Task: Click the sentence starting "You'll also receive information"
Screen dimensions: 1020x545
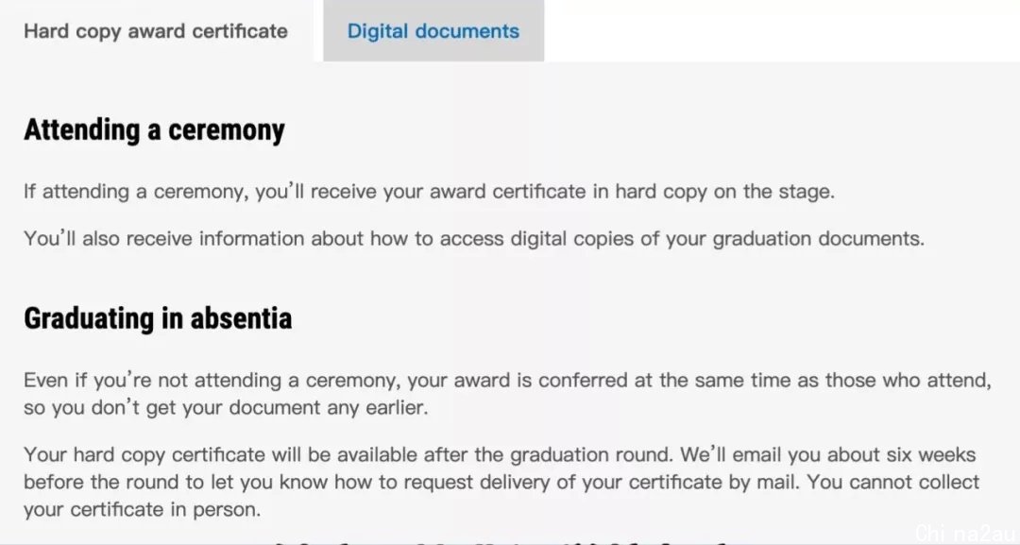Action: tap(474, 239)
